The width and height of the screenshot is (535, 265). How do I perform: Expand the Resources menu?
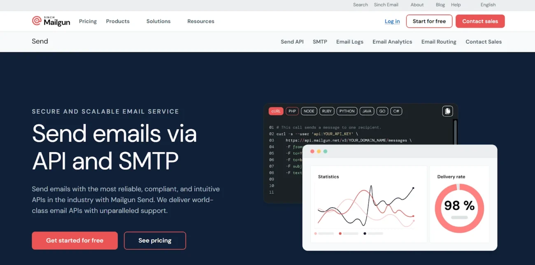[201, 21]
